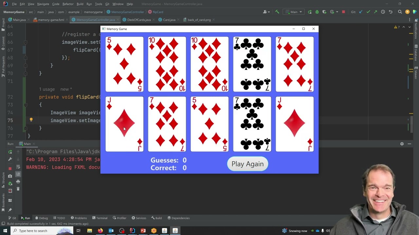The image size is (419, 235).
Task: Open the Profiler tool window
Action: [x=119, y=218]
